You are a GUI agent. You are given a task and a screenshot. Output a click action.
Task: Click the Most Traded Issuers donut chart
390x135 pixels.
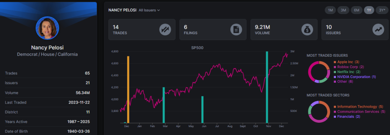pos(319,72)
